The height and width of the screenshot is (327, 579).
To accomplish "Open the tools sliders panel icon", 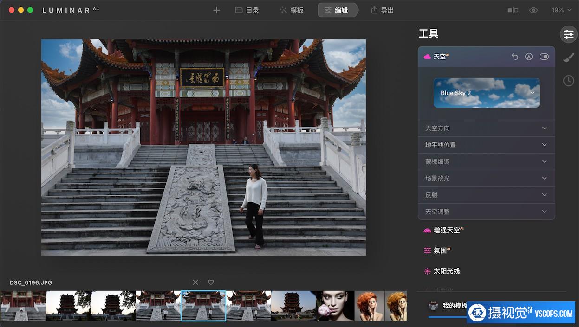I will click(x=568, y=34).
